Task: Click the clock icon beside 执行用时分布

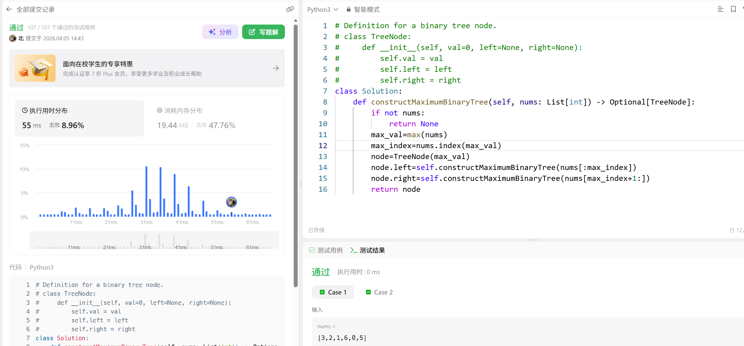Action: click(25, 111)
